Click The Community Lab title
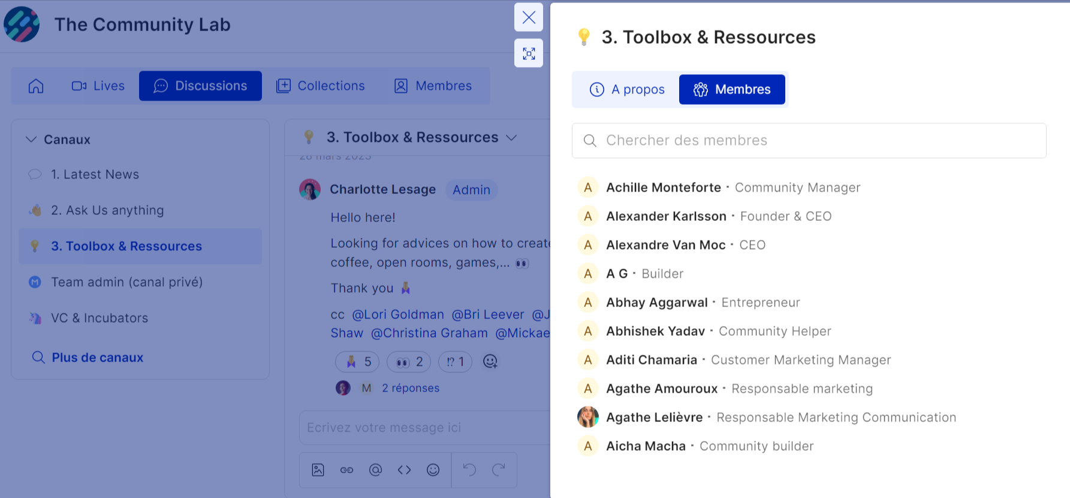Image resolution: width=1070 pixels, height=498 pixels. coord(142,25)
